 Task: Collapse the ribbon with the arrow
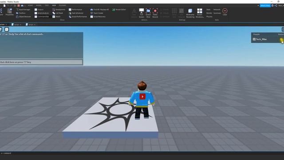click(258, 6)
